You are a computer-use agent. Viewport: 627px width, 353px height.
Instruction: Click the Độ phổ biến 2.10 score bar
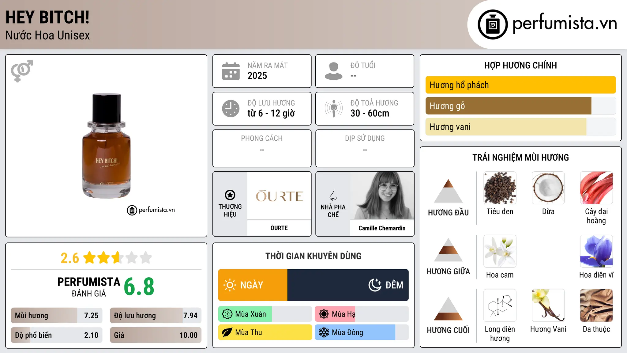[x=57, y=335]
